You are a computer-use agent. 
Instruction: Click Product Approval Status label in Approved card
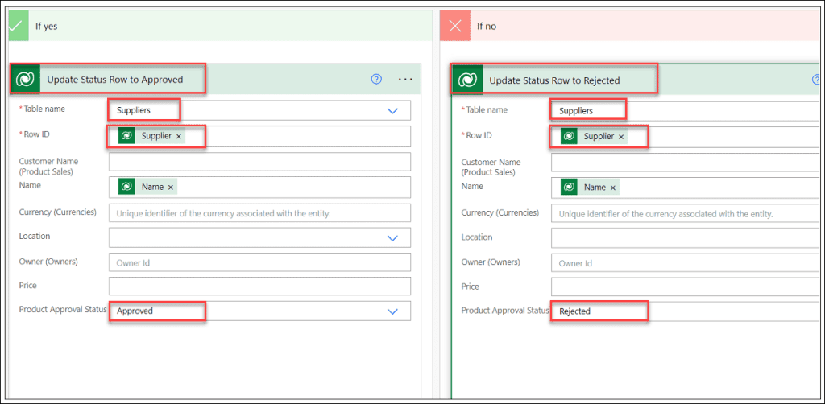(63, 309)
